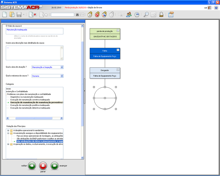Open the users group icon

[x=129, y=15]
